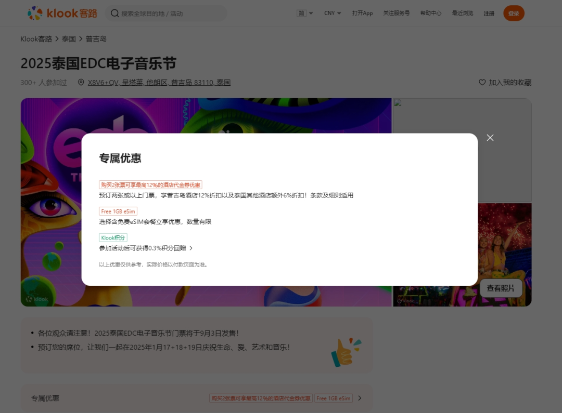Screen dimensions: 562x413
Task: Click the search magnifier icon
Action: [114, 13]
